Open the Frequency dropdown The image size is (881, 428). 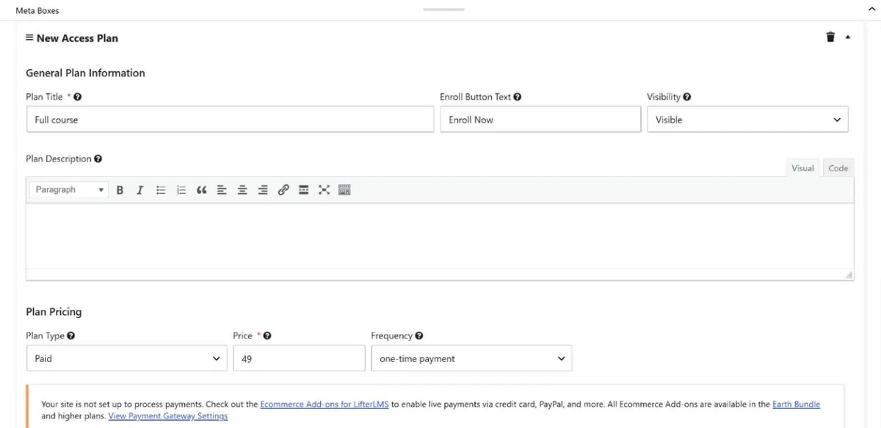(471, 358)
